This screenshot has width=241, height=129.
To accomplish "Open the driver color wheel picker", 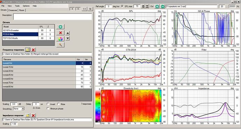I will pos(60,39).
